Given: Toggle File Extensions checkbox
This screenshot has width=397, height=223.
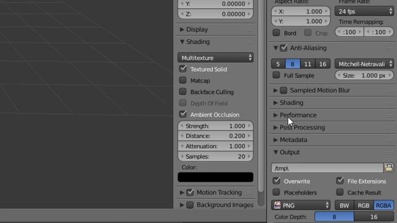Looking at the screenshot, I should click(x=340, y=181).
